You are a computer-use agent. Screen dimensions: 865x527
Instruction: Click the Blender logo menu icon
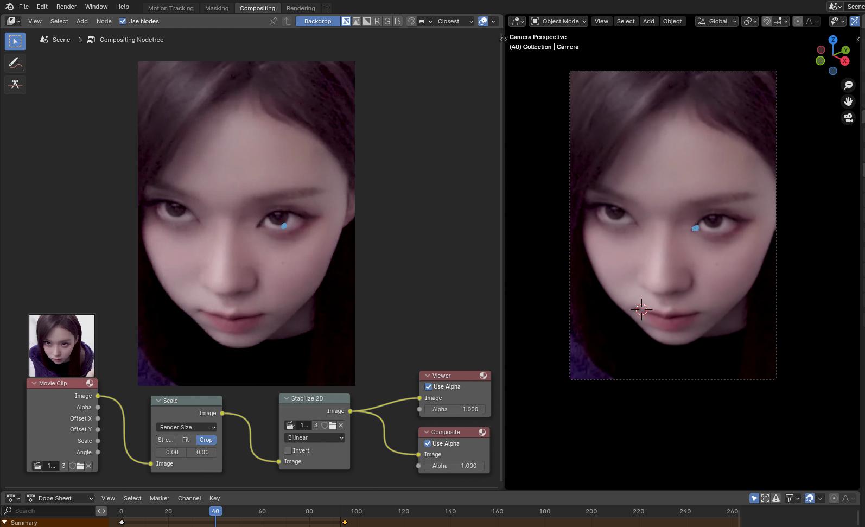[x=9, y=7]
